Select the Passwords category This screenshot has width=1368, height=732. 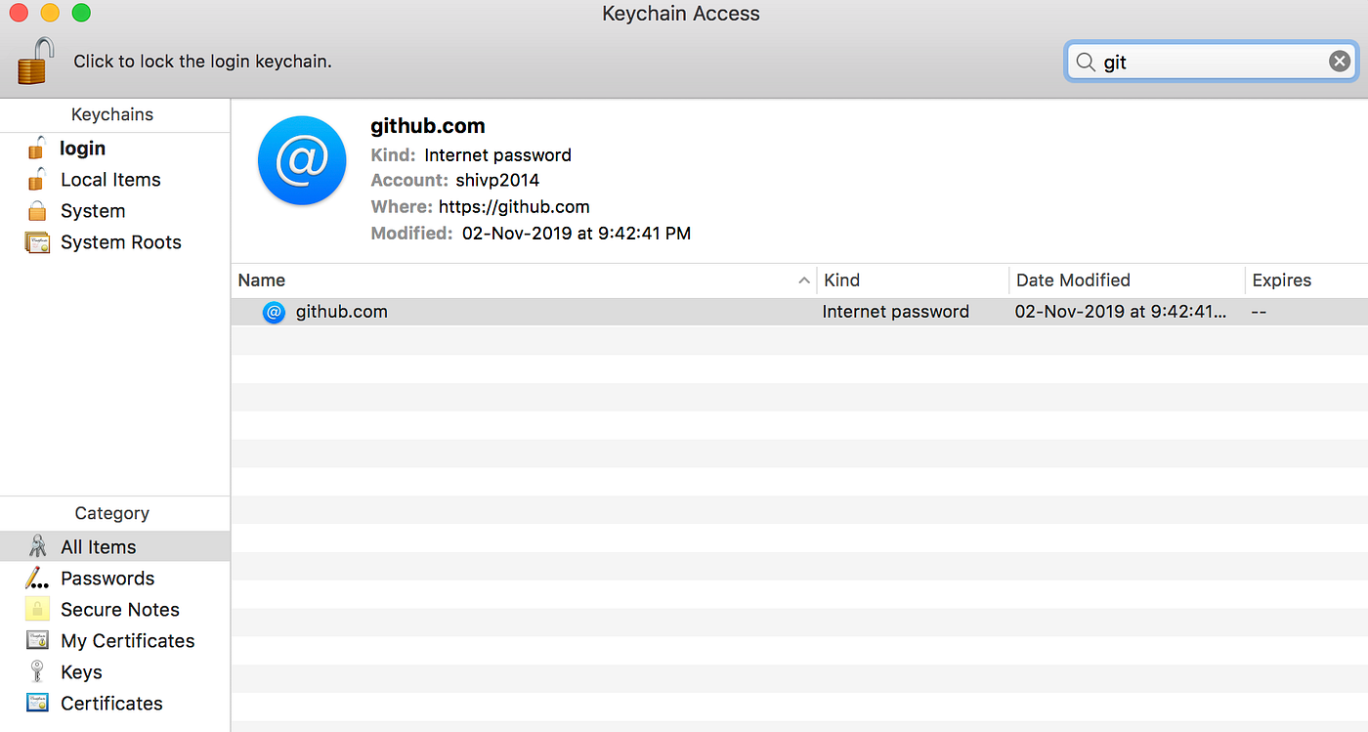[x=107, y=578]
